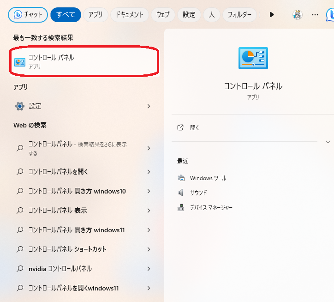334x302 pixels.
Task: Click the デバイス マネージャー icon
Action: (x=181, y=207)
